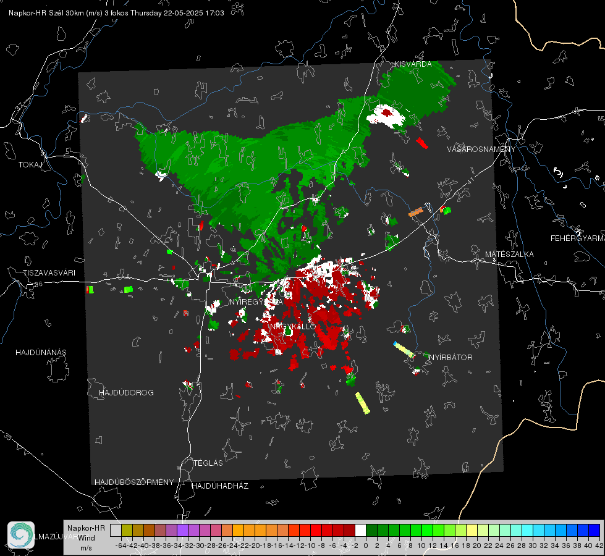
Task: Click the TOKAJ town label
Action: pos(30,165)
